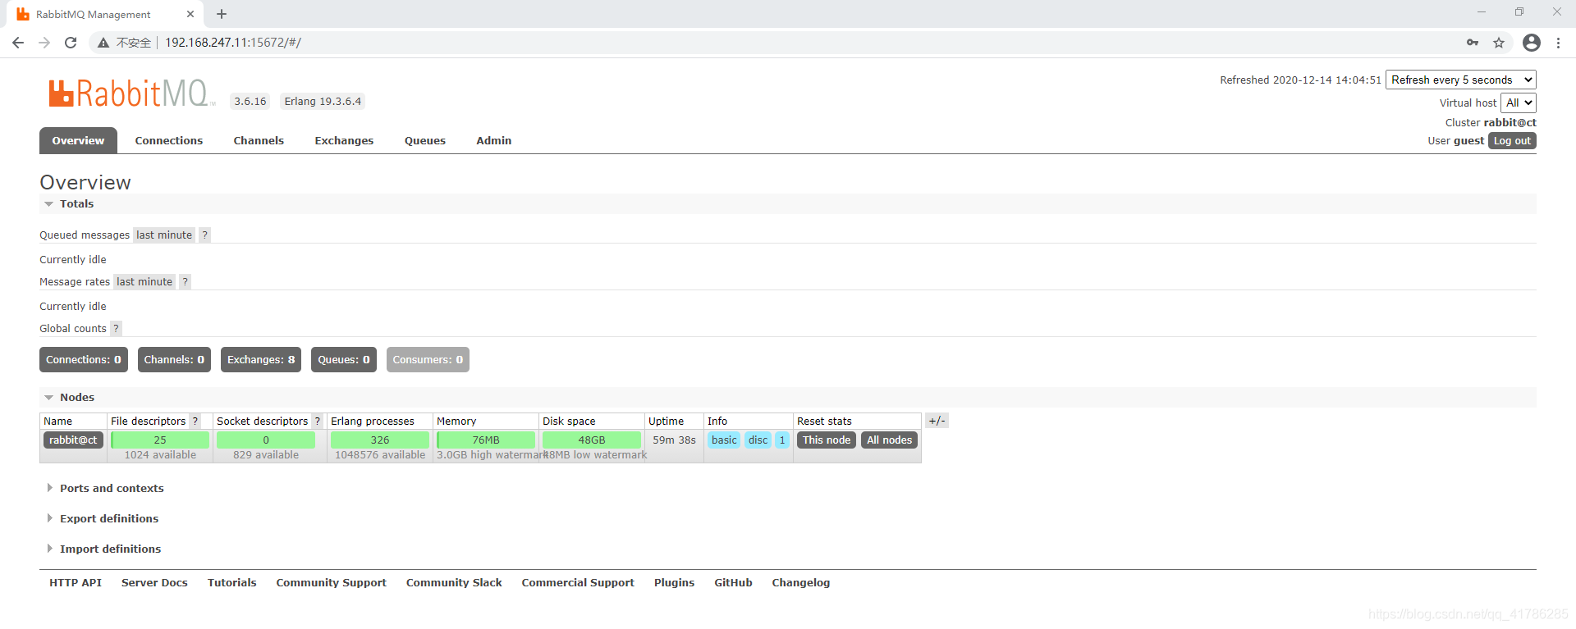Image resolution: width=1576 pixels, height=629 pixels.
Task: Click help icon for File descriptors column
Action: 195,421
